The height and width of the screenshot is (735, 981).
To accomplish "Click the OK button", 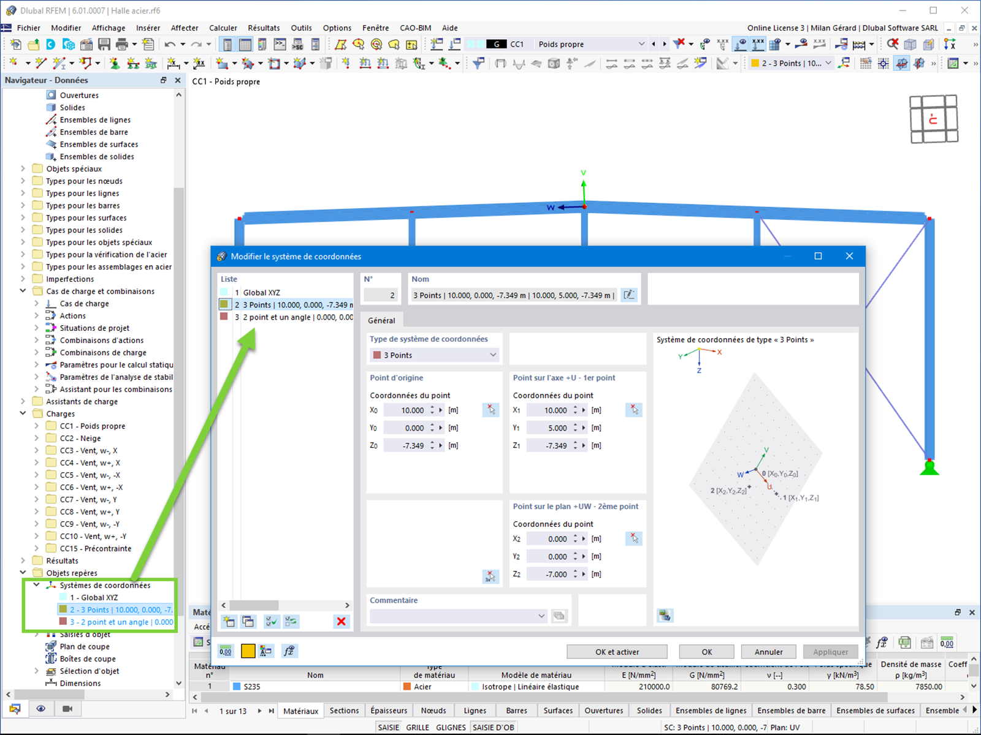I will 706,652.
